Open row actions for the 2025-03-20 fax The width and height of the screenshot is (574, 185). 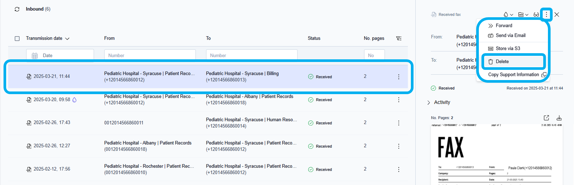click(398, 100)
